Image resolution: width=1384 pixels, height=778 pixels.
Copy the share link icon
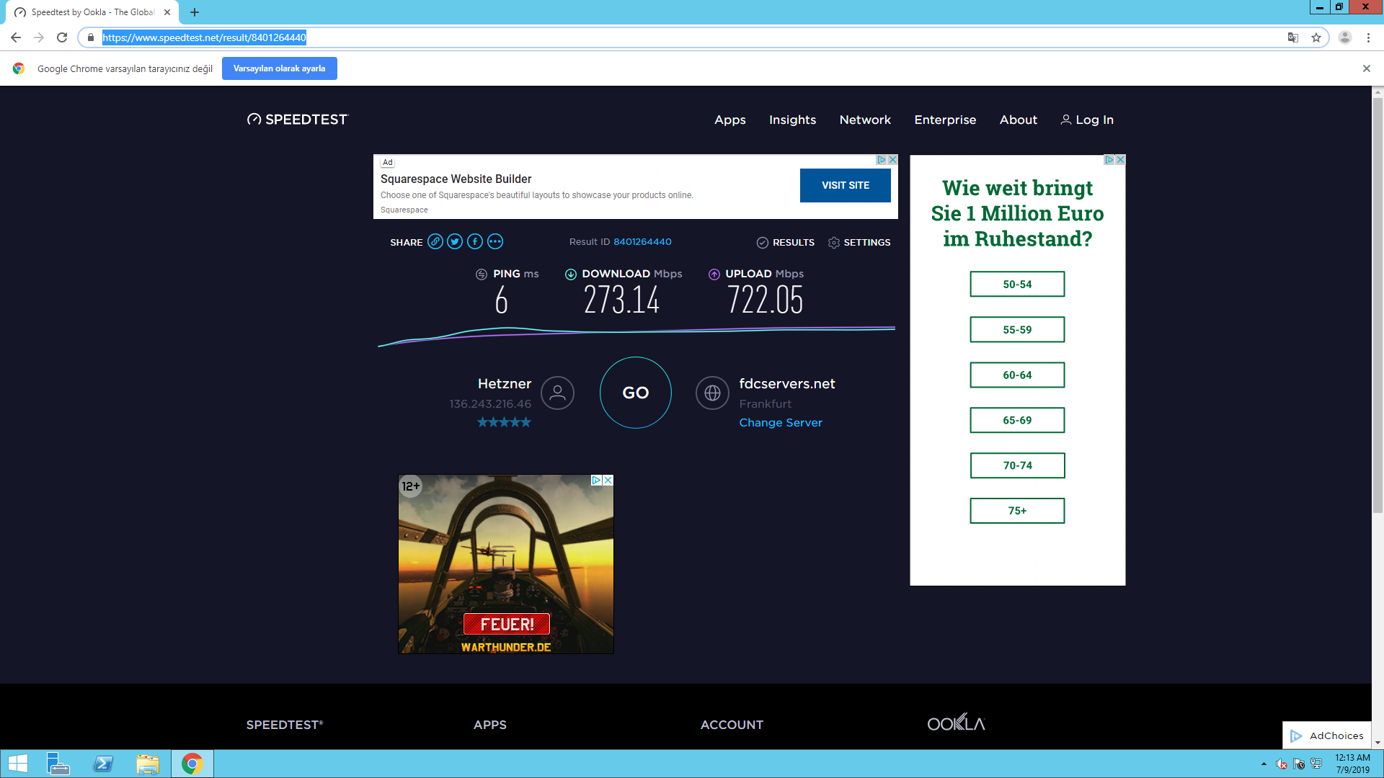435,242
